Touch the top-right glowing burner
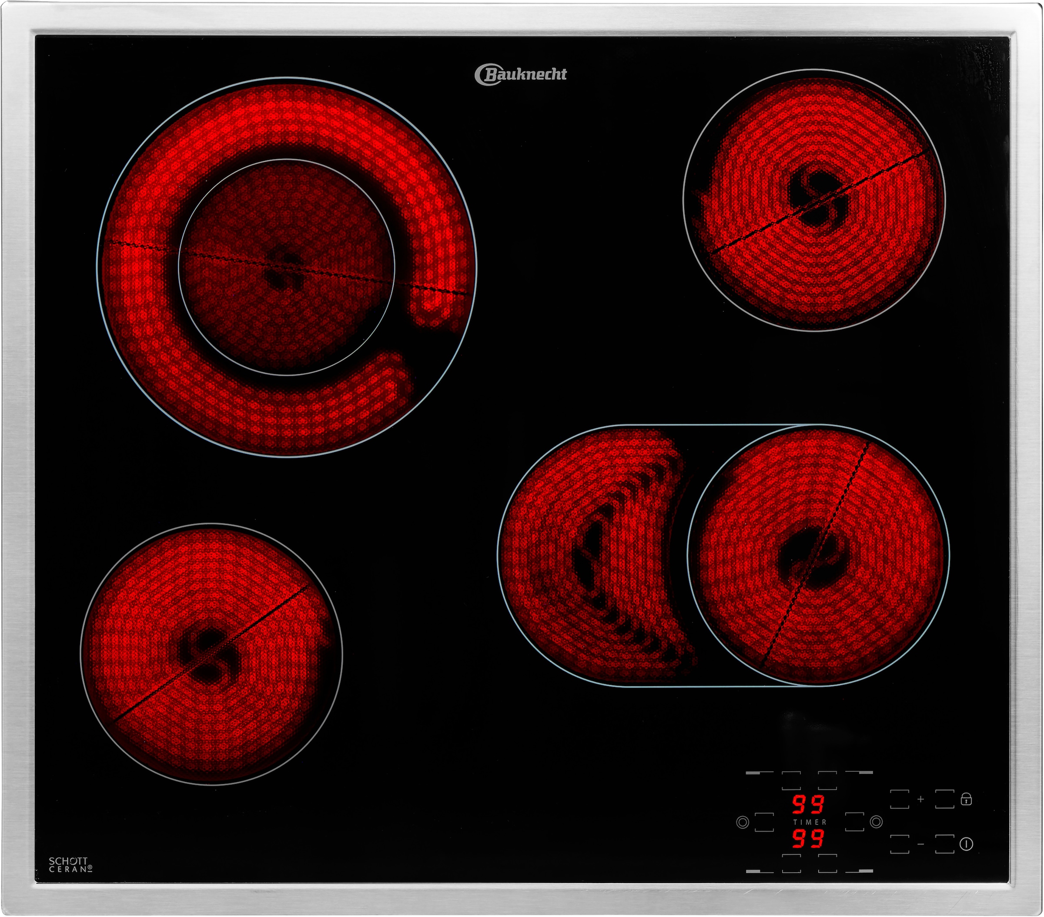1044x917 pixels. tap(814, 200)
